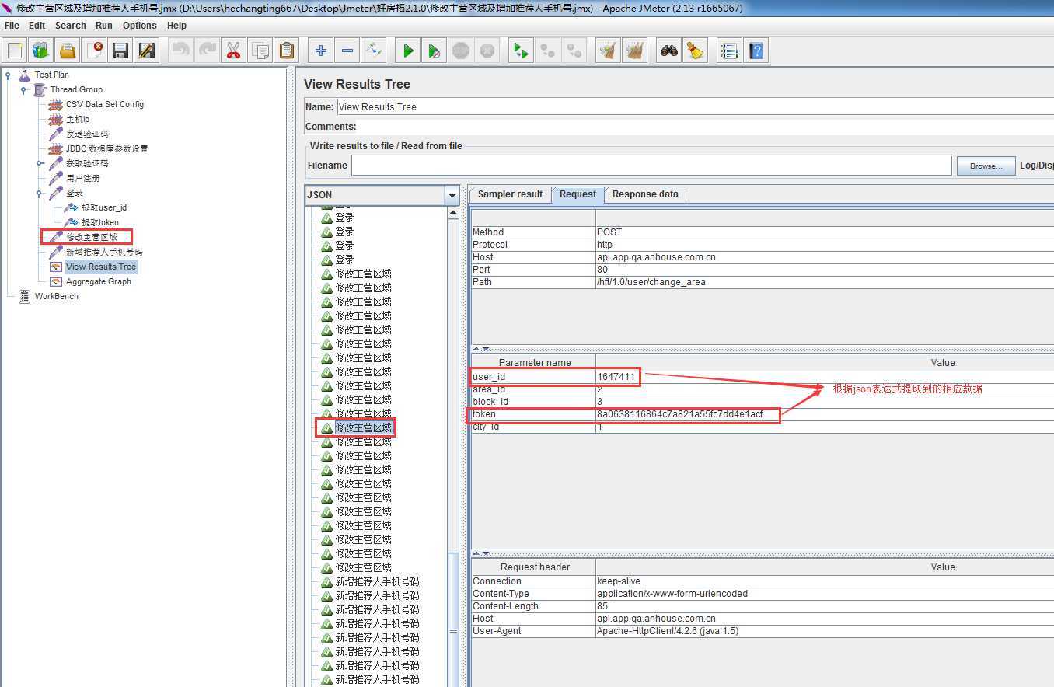Viewport: 1054px width, 687px height.
Task: Select 发送验证码 sampler in tree
Action: point(87,134)
